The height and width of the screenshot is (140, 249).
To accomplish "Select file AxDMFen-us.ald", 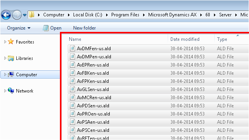I will point(94,48).
